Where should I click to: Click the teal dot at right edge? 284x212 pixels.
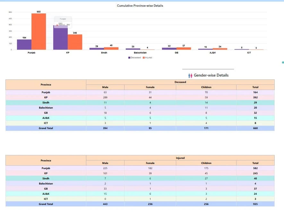[x=283, y=62]
